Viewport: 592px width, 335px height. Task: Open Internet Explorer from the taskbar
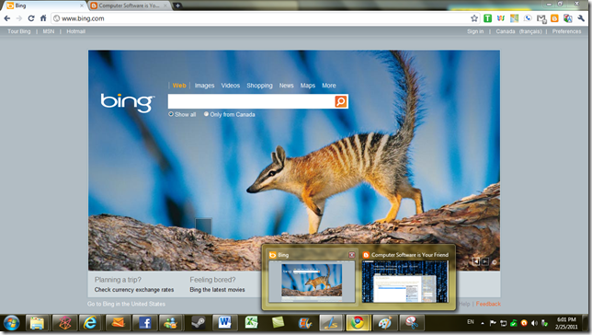(90, 323)
